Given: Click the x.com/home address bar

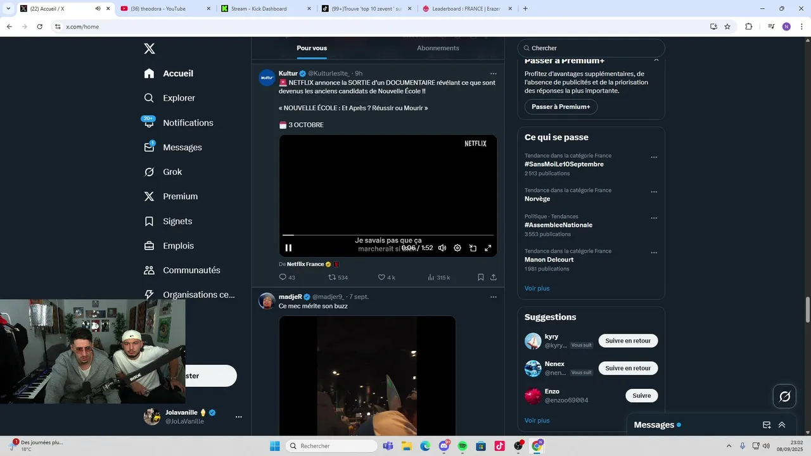Looking at the screenshot, I should pyautogui.click(x=380, y=27).
